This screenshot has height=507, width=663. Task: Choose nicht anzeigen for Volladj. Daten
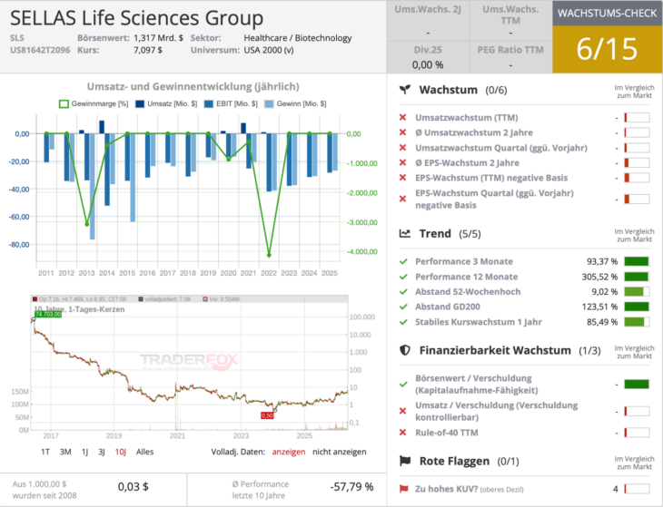340,452
